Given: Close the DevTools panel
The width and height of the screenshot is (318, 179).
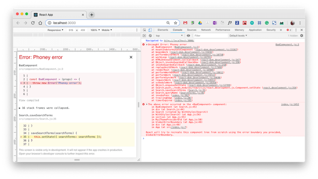Looking at the screenshot, I should tap(302, 30).
